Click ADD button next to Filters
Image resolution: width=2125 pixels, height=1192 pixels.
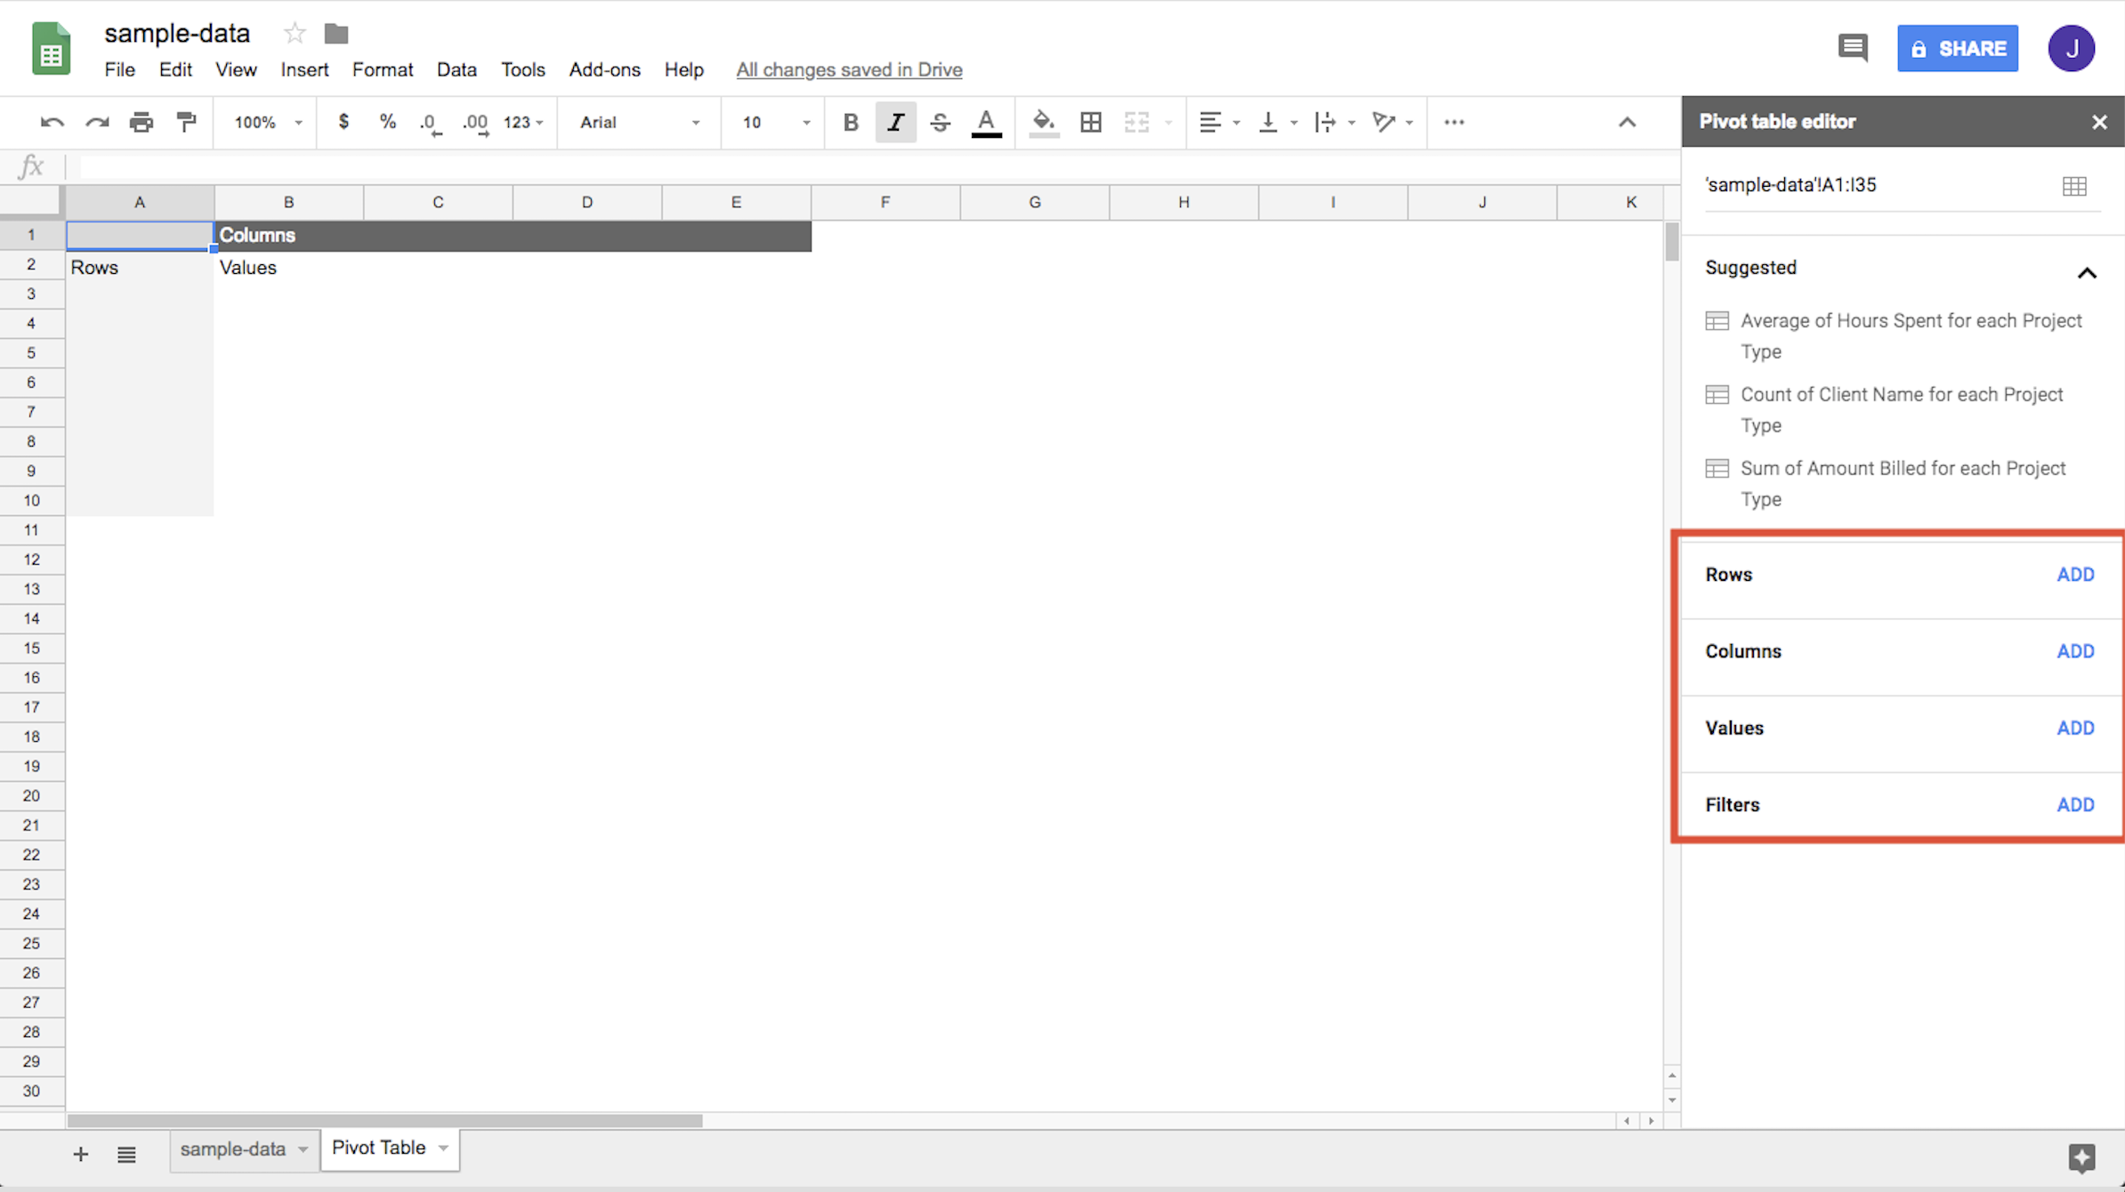[x=2075, y=804]
